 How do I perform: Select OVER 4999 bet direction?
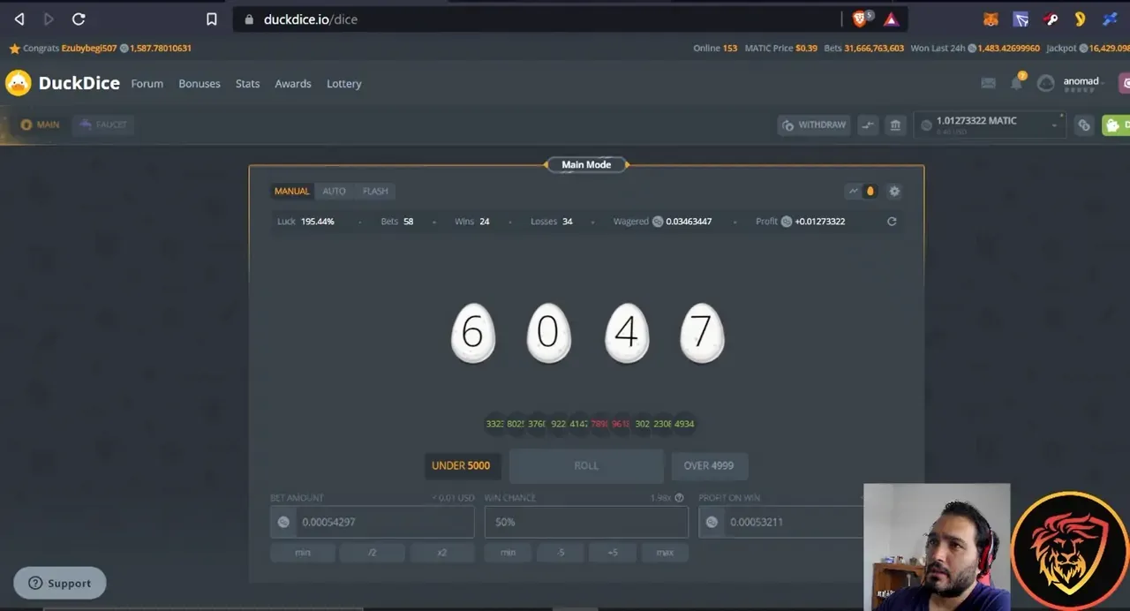tap(709, 466)
